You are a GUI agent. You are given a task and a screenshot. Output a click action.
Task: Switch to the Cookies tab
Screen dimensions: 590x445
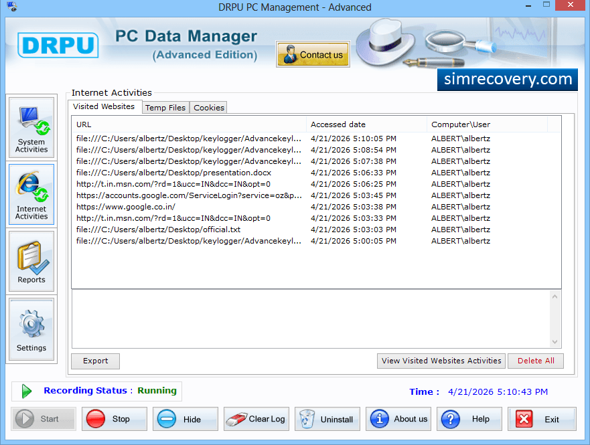(x=209, y=108)
